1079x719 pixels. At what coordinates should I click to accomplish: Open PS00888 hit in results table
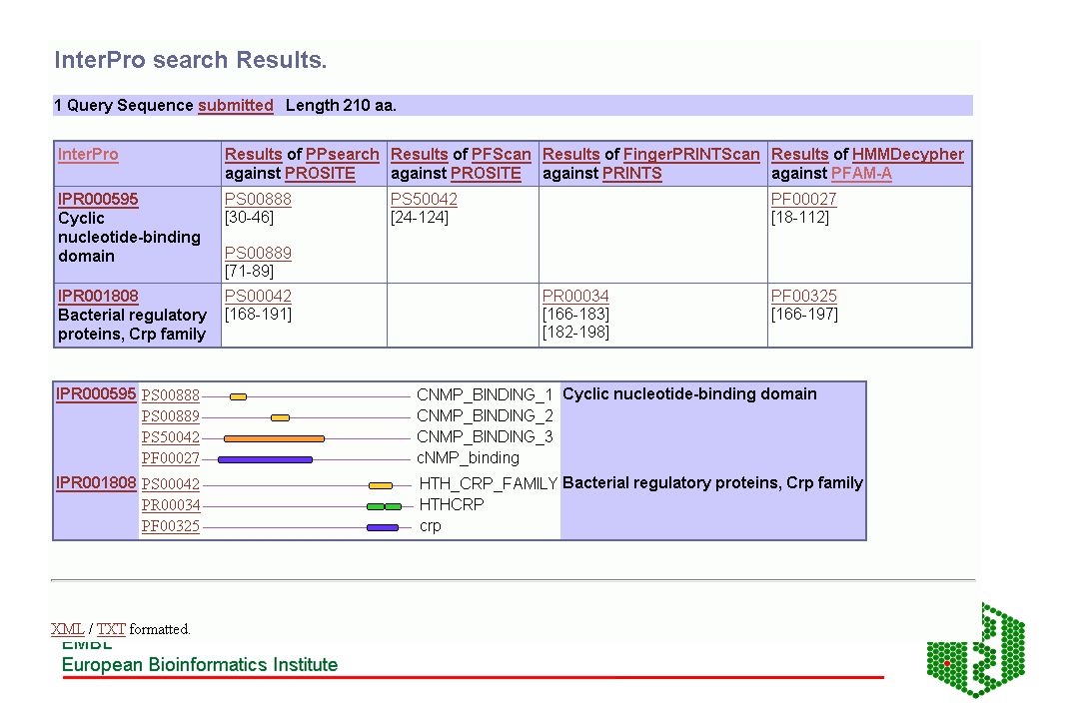click(258, 199)
